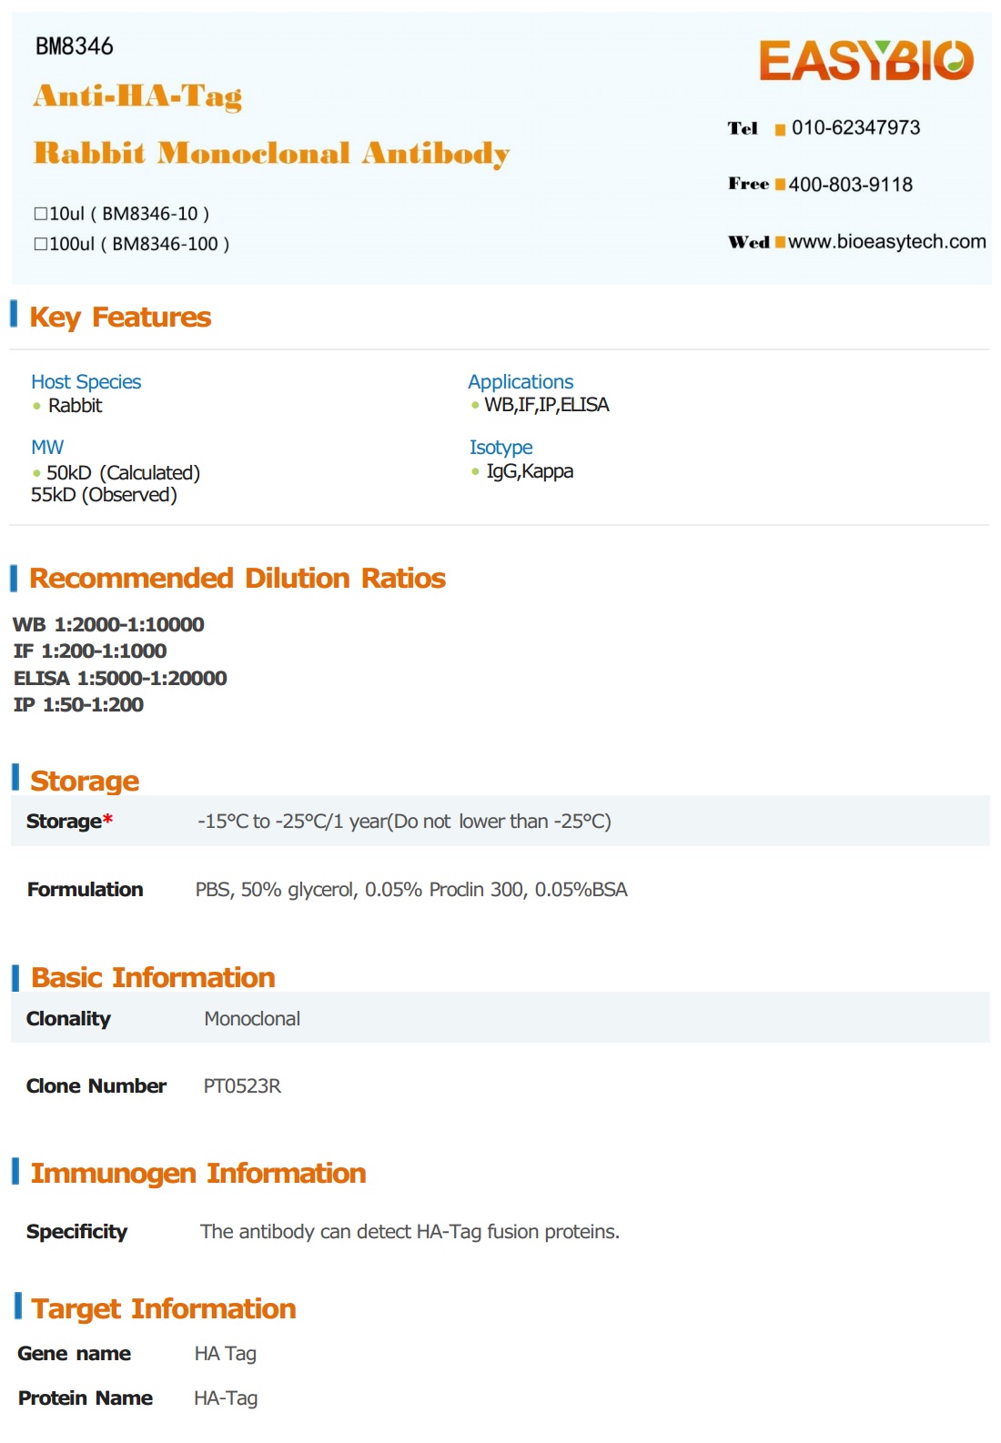Viewport: 1001px width, 1443px height.
Task: Click the 010-62347973 telephone number
Action: 855,127
